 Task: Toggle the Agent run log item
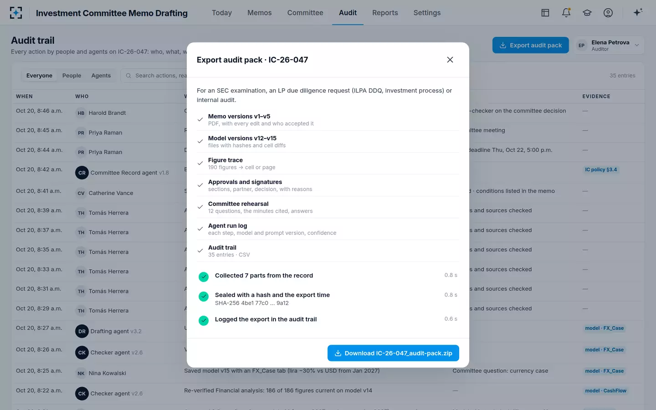[x=328, y=229]
